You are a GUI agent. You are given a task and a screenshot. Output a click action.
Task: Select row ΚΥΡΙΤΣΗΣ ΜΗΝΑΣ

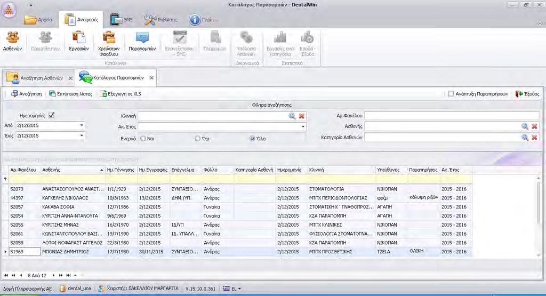[x=240, y=225]
